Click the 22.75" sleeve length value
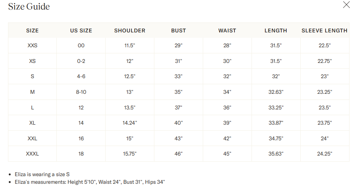Screen dimensions: 356x191 coord(324,61)
